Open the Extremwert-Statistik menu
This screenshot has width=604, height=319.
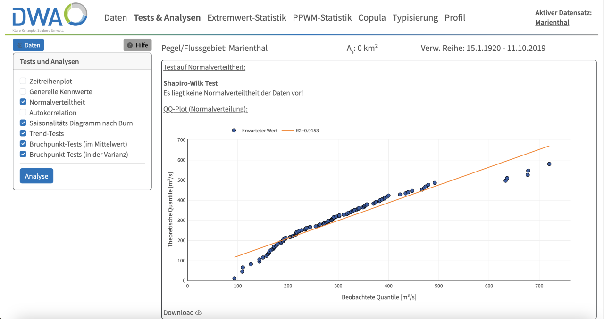tap(247, 18)
